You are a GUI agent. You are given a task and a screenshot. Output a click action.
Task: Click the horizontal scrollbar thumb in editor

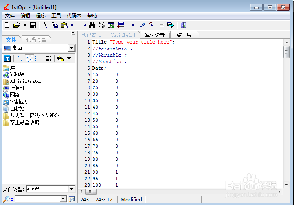(91, 192)
